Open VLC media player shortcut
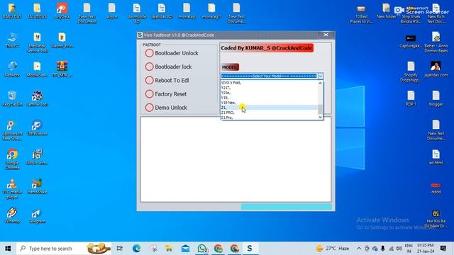Image resolution: width=454 pixels, height=255 pixels. tap(12, 189)
